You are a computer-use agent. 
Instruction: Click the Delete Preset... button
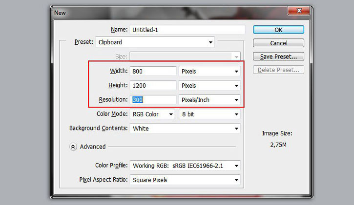click(x=278, y=70)
